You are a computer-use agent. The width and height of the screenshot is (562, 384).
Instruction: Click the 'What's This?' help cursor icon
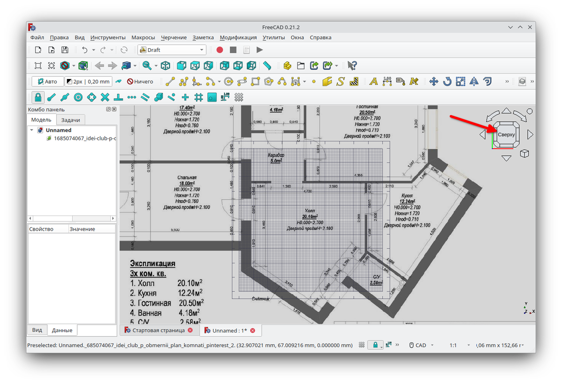[x=352, y=66]
